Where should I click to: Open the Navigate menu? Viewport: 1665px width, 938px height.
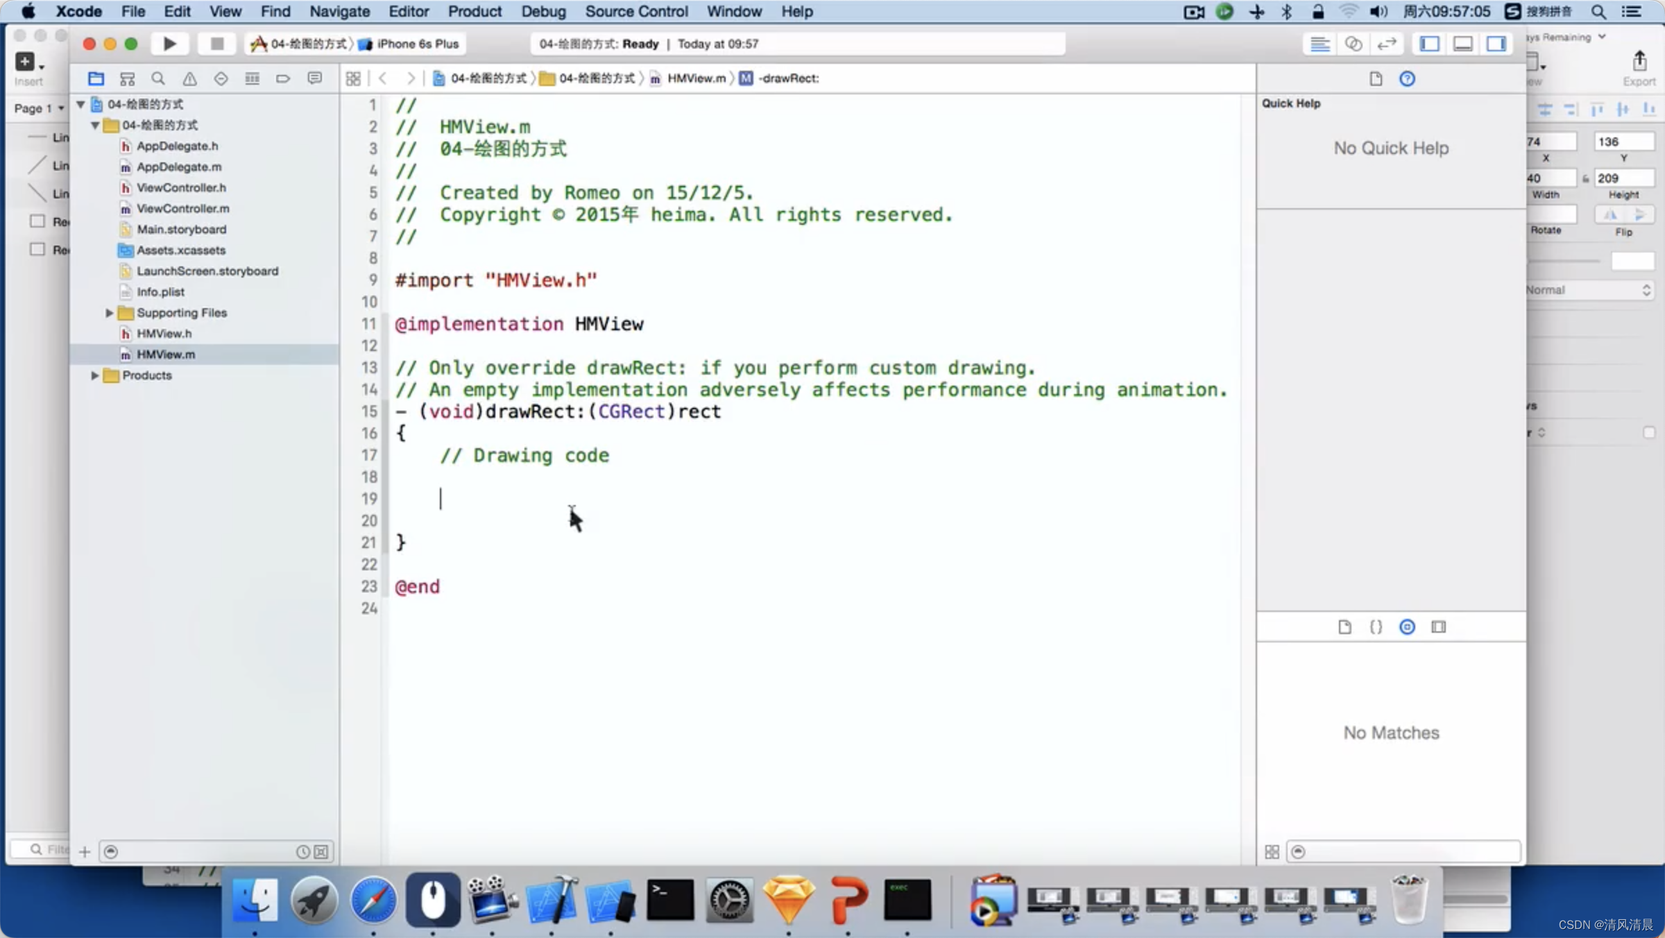[x=339, y=11]
